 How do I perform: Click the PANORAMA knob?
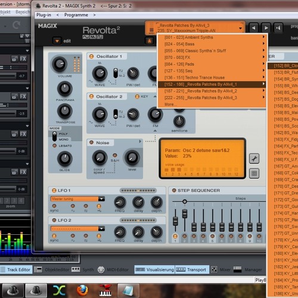click(65, 89)
